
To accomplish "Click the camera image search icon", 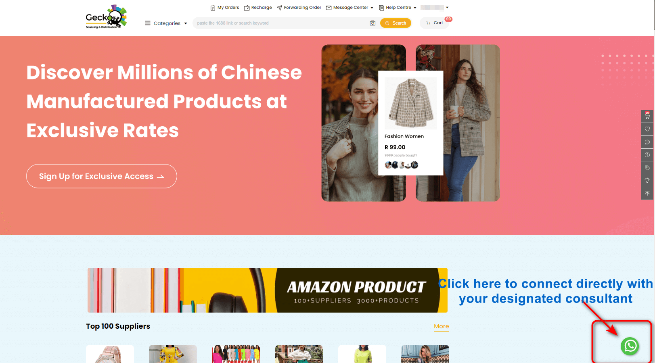I will pyautogui.click(x=372, y=23).
